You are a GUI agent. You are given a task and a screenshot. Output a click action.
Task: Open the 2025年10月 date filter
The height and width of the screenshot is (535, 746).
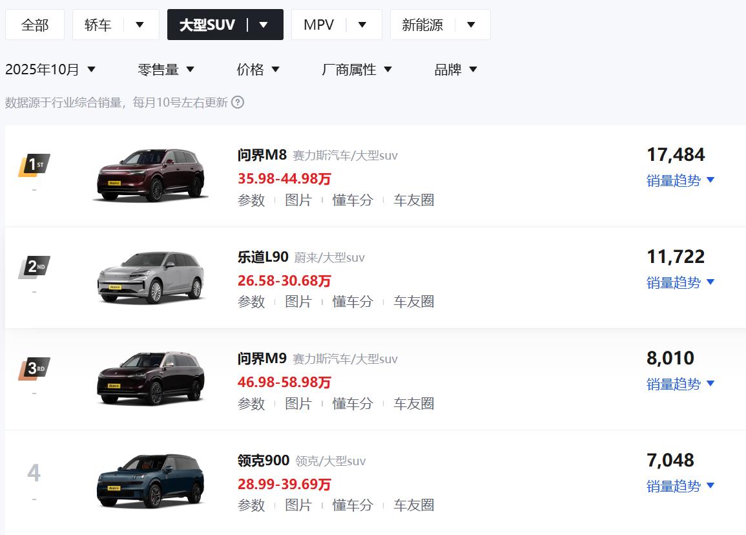coord(50,69)
